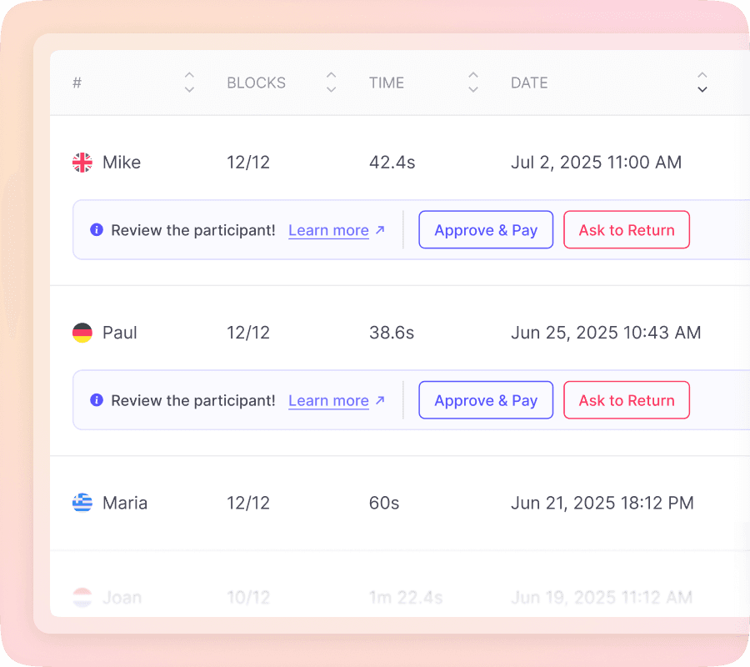Click the German flag beside Paul

coord(82,333)
